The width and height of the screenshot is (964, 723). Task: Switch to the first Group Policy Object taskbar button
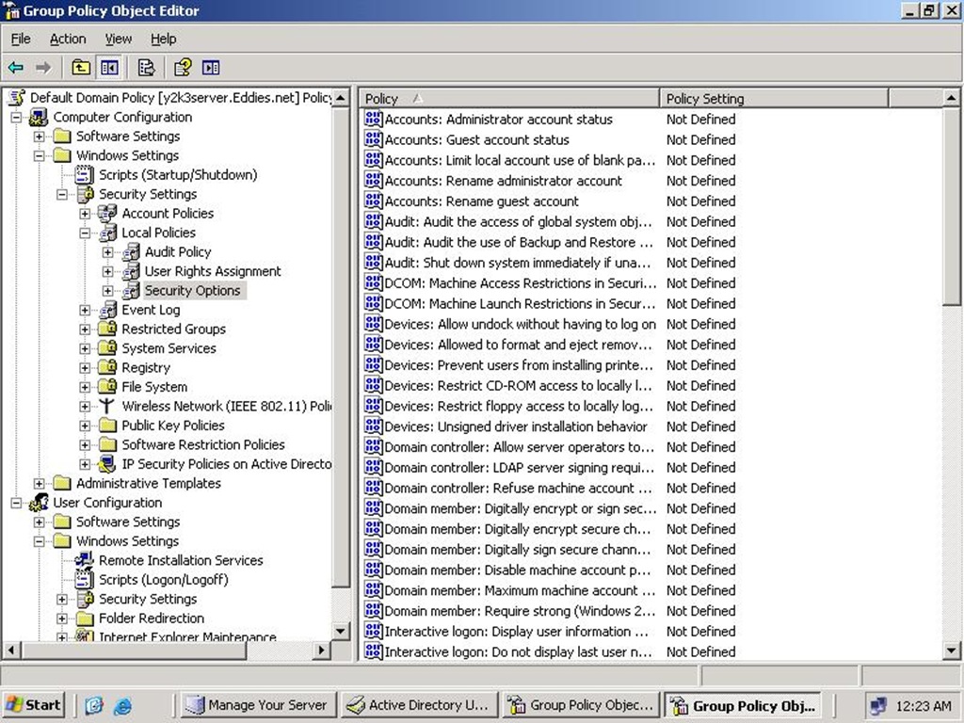(581, 704)
